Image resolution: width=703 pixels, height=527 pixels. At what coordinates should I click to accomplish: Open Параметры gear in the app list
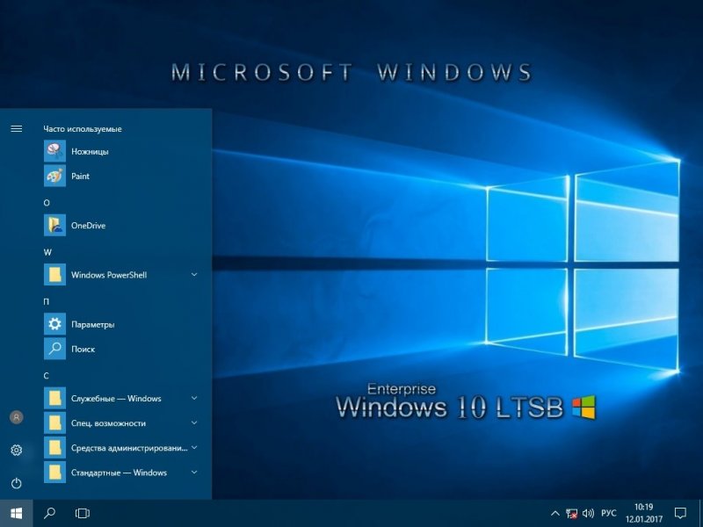[54, 324]
